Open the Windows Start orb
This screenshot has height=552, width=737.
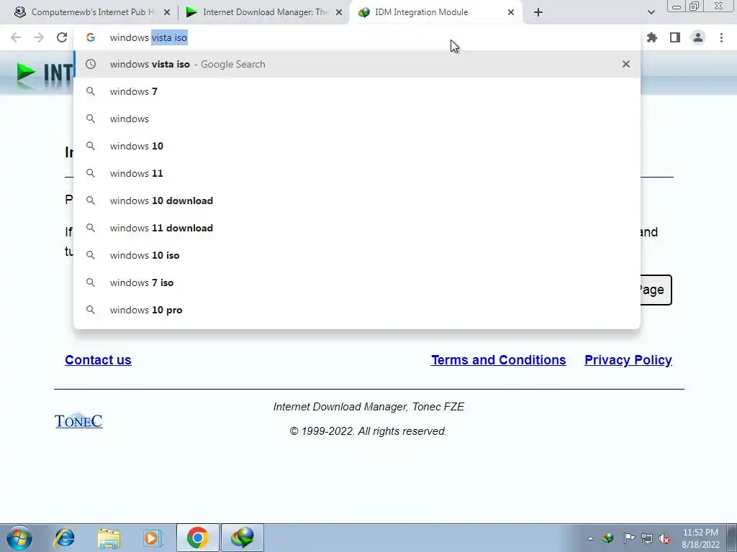19,538
